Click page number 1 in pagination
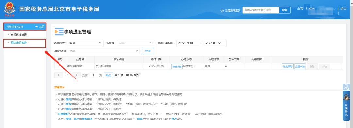The height and width of the screenshot is (128, 353). (x=68, y=75)
